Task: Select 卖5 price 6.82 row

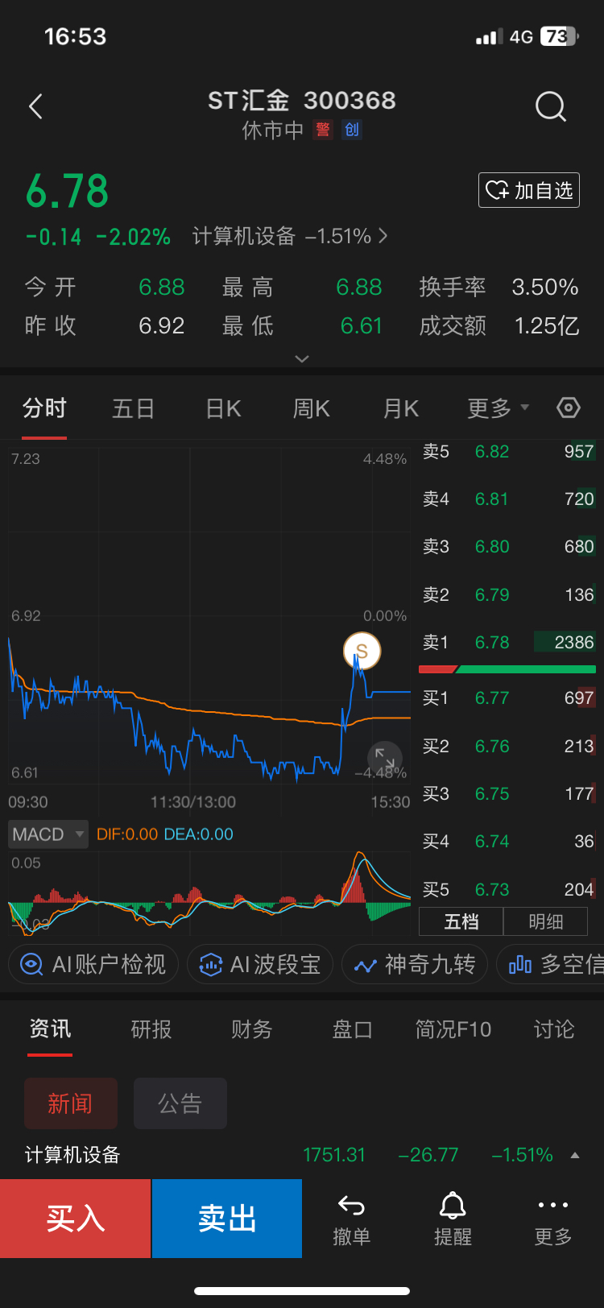Action: (509, 451)
